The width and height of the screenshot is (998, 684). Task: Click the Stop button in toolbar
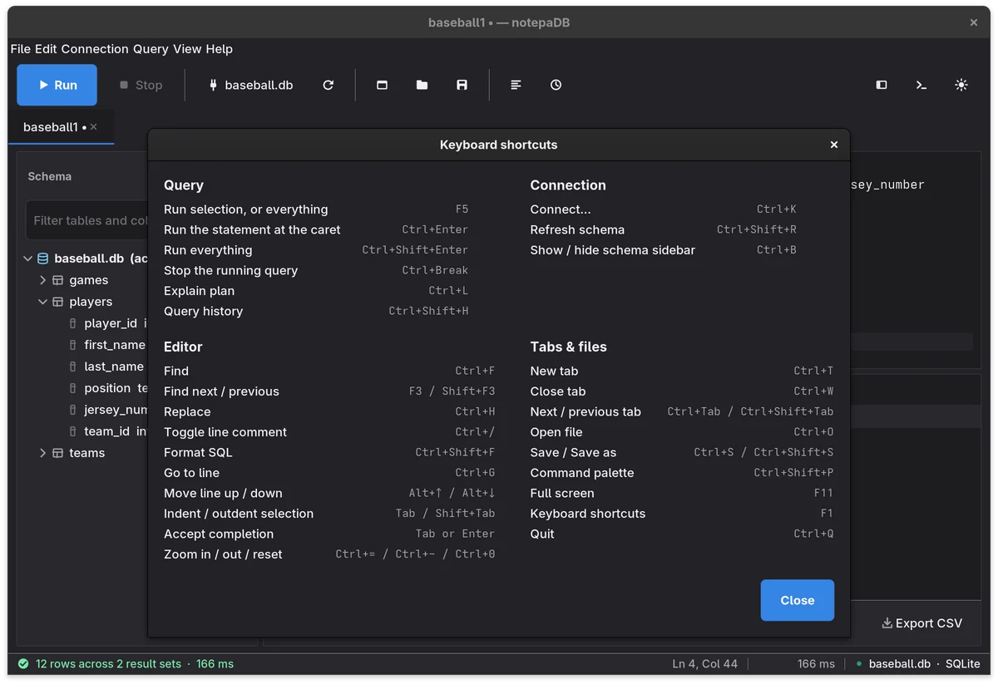pos(141,85)
